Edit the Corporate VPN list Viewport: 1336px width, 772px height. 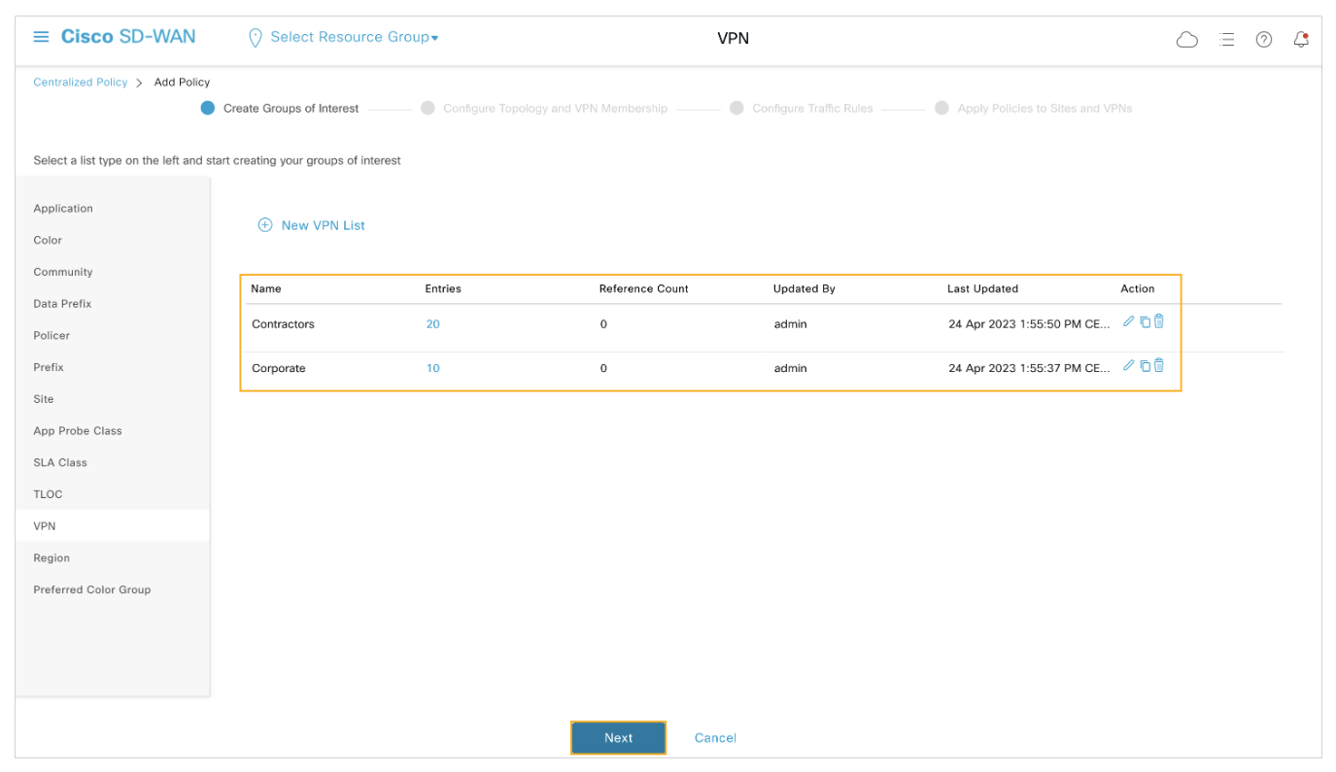(1128, 366)
